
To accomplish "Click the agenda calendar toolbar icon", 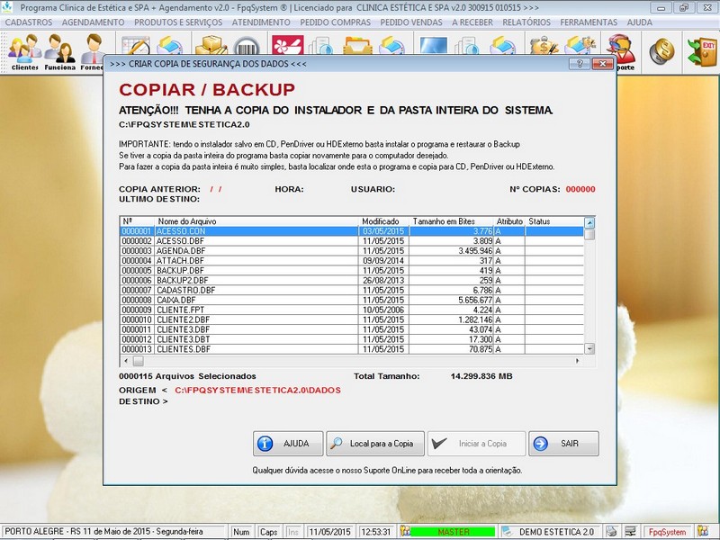I will [136, 45].
